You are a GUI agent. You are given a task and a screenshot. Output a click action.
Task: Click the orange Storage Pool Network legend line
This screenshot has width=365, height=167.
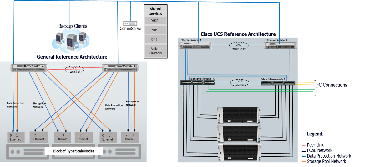304,162
